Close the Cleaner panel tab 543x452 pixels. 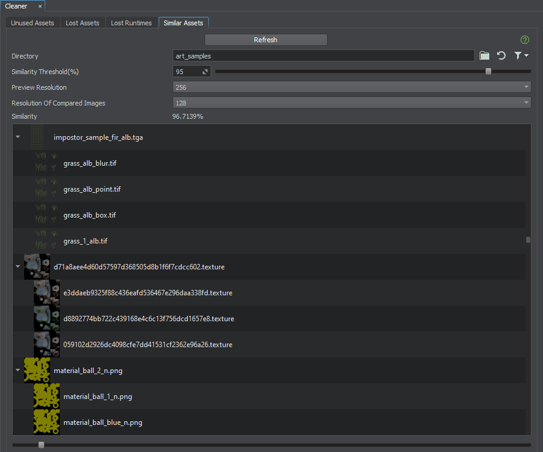pos(40,6)
